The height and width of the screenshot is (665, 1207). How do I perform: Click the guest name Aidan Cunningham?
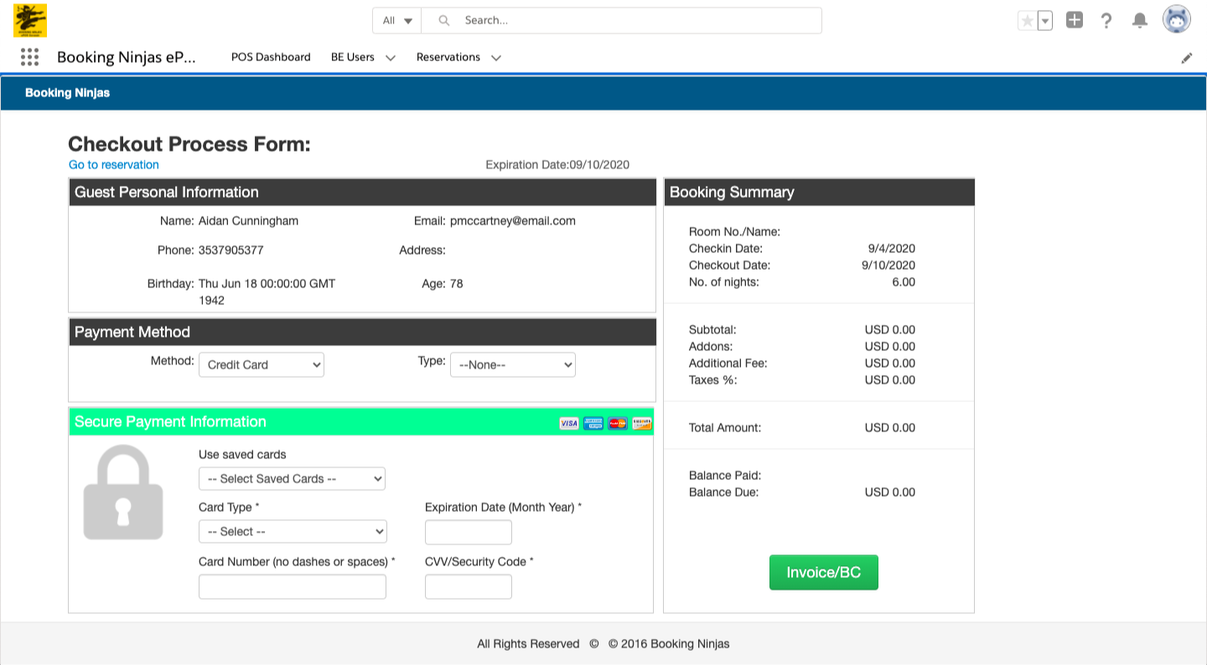point(248,221)
